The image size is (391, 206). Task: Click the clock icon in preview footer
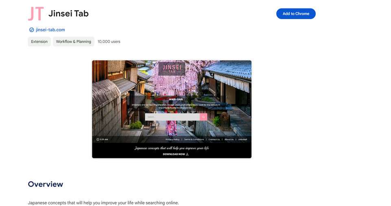point(98,139)
